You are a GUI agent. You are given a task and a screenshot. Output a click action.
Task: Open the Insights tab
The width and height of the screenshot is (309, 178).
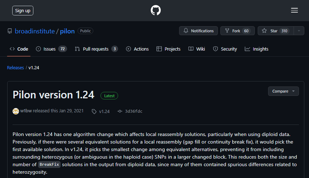click(257, 49)
